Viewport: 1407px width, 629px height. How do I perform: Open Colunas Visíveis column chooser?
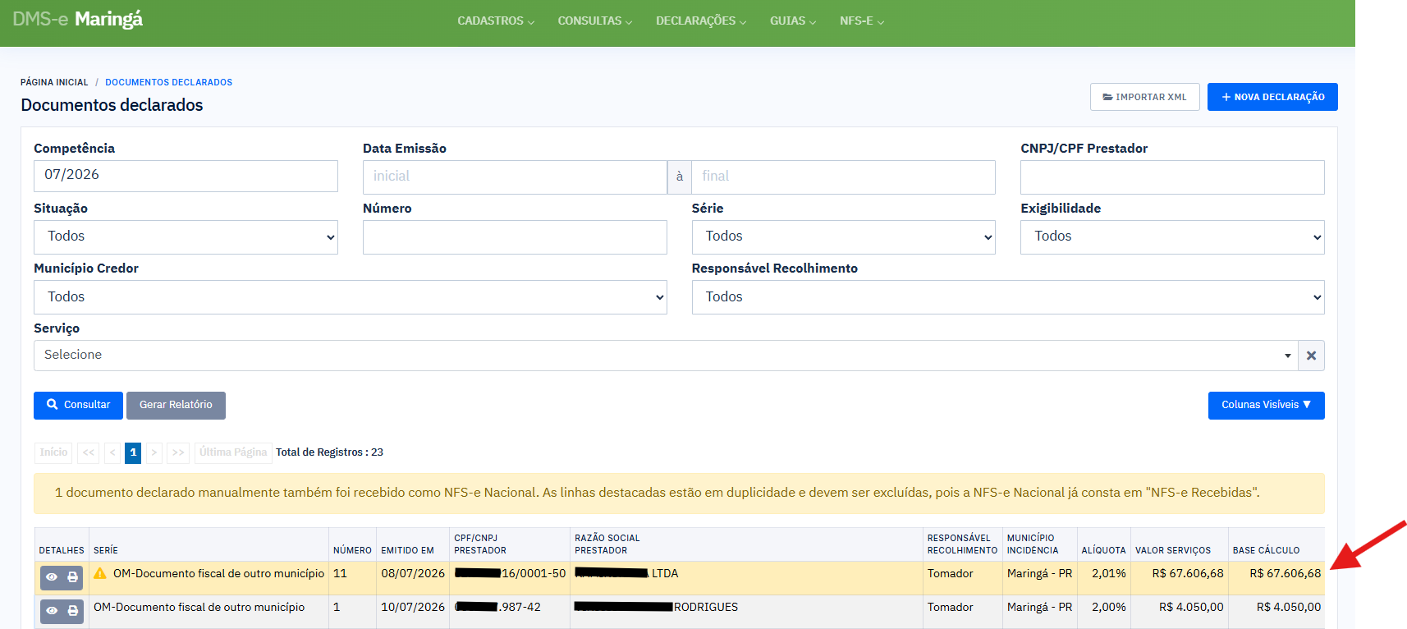coord(1266,405)
